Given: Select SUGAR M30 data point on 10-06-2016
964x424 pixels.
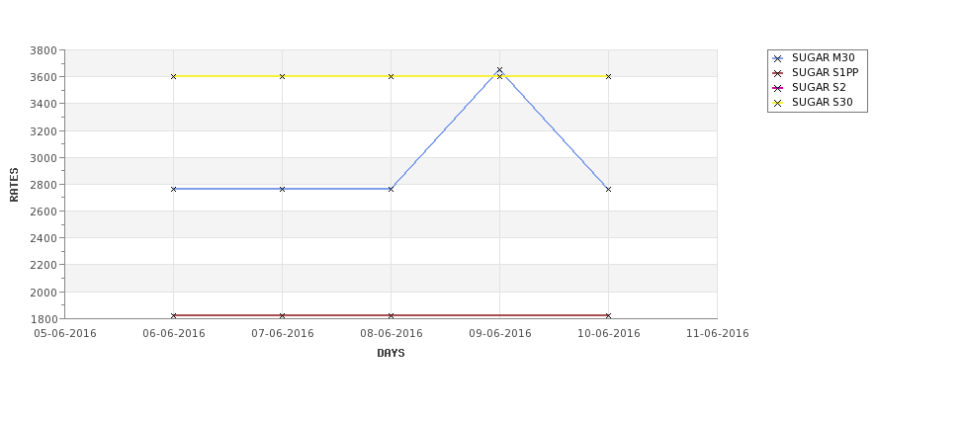Looking at the screenshot, I should coord(609,189).
